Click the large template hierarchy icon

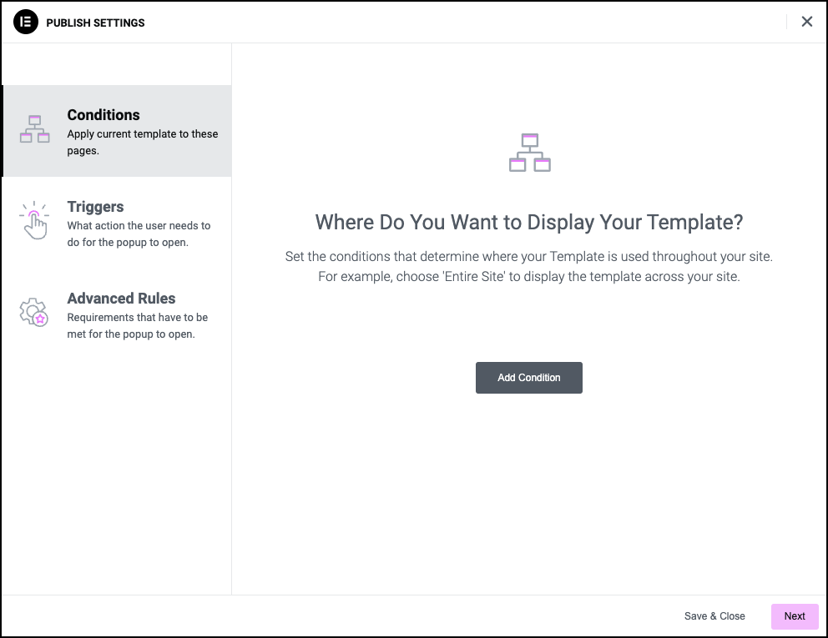pyautogui.click(x=530, y=153)
